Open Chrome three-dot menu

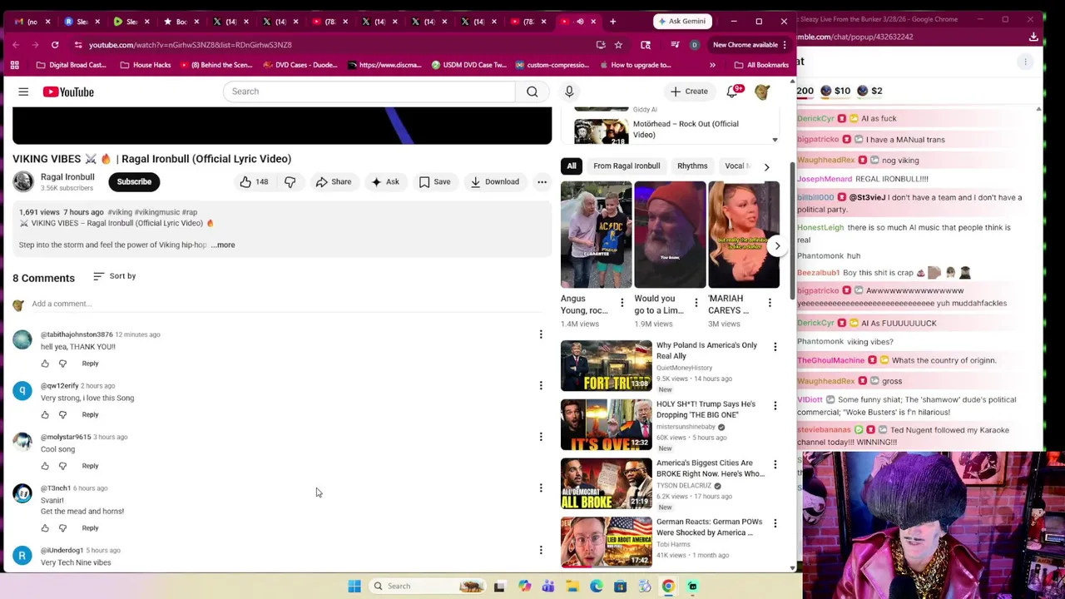(785, 45)
